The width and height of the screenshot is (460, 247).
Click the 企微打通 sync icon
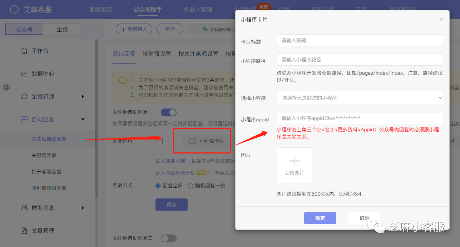pos(24,96)
